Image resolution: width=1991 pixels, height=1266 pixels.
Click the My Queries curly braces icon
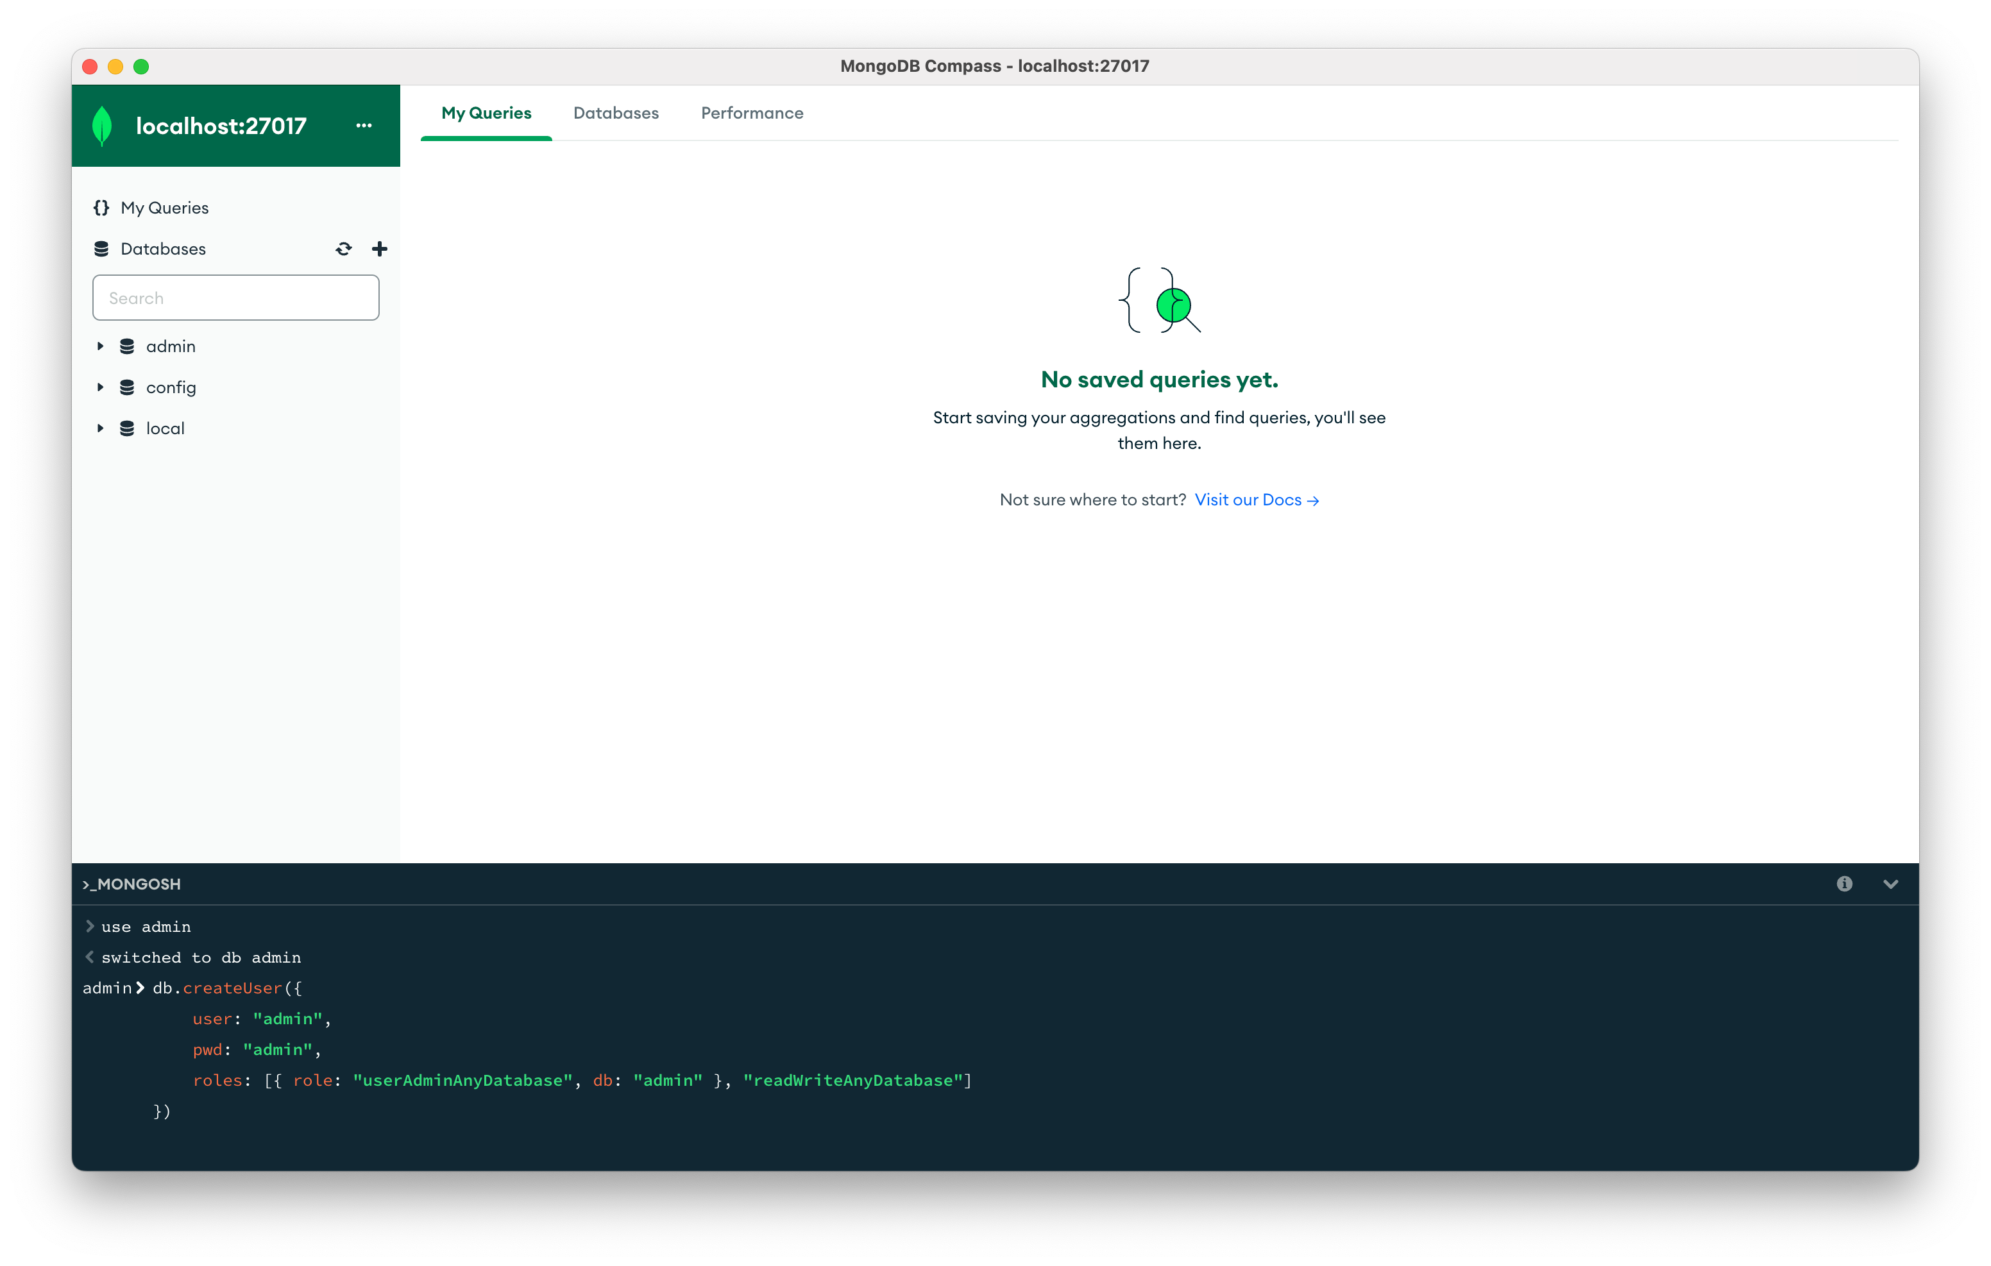[101, 208]
